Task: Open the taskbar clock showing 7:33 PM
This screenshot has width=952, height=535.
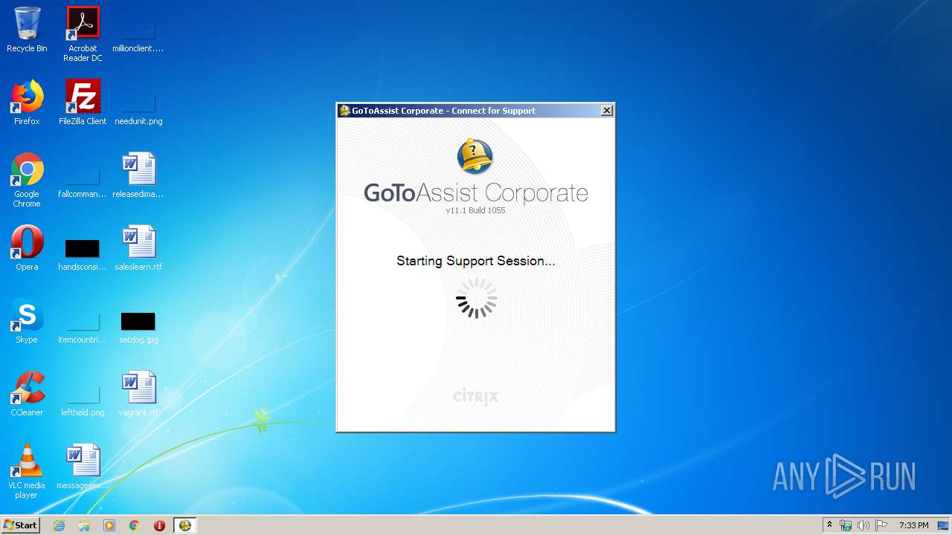Action: [913, 525]
